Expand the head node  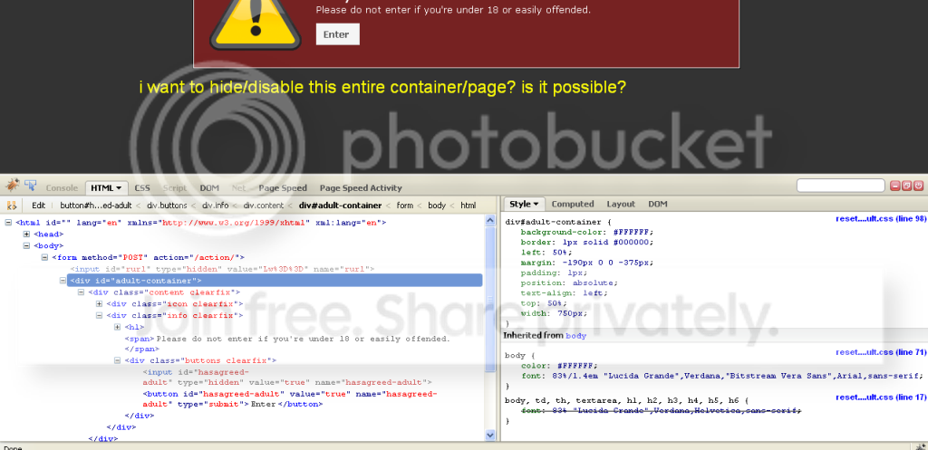[26, 235]
